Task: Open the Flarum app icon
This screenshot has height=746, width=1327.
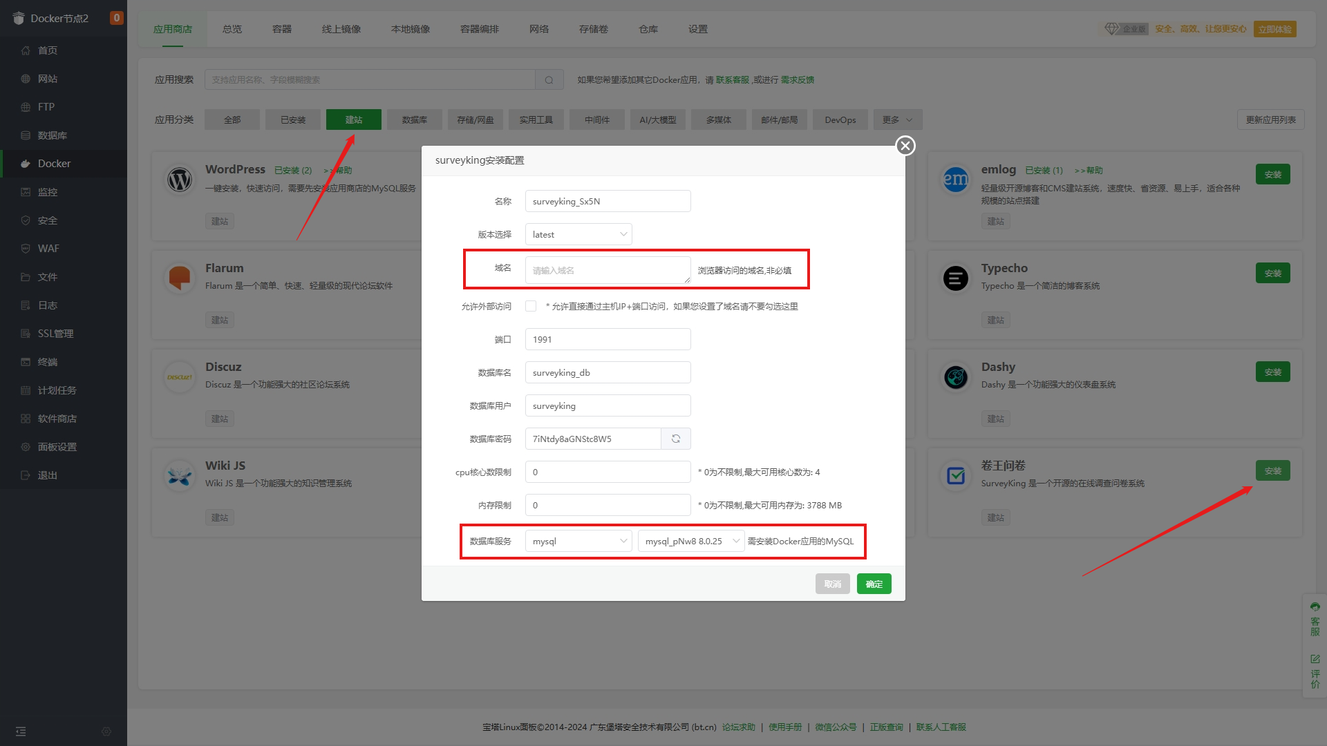Action: pos(180,278)
